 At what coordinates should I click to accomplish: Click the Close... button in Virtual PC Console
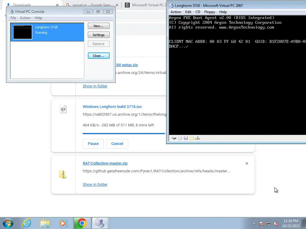tap(99, 56)
